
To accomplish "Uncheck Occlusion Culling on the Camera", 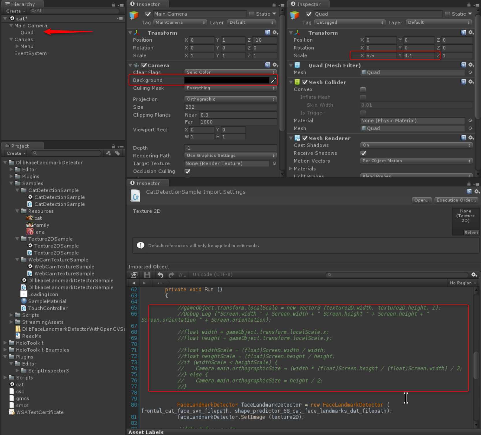I will (x=187, y=171).
